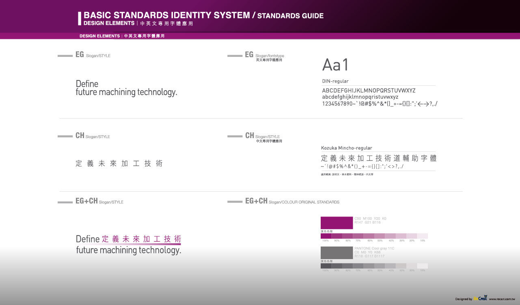Click the ReCast designer logo
This screenshot has width=520, height=305.
(x=481, y=298)
